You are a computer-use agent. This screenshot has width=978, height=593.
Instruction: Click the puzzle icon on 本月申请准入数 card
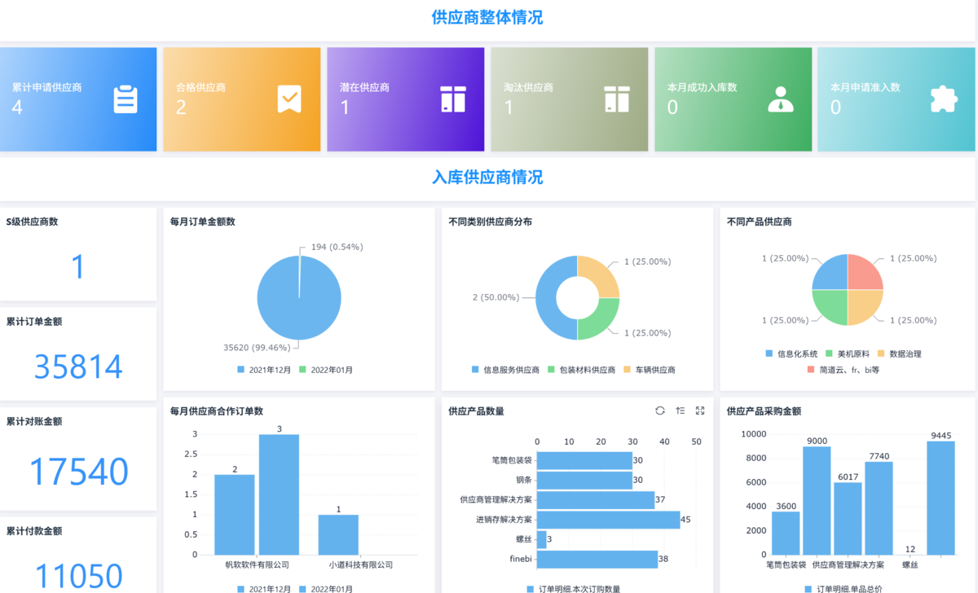(x=944, y=99)
